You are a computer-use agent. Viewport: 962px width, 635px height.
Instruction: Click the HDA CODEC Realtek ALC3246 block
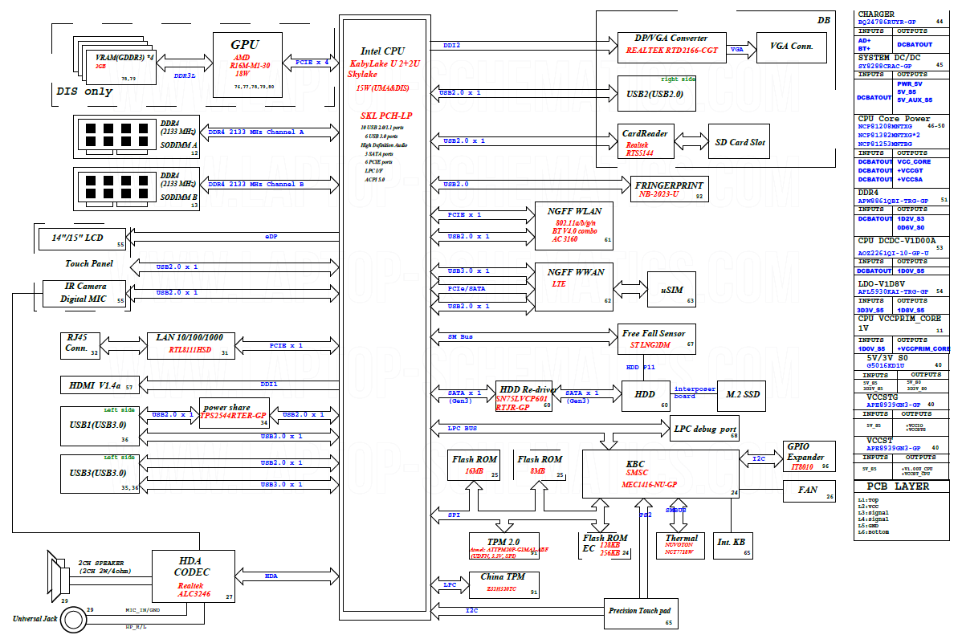[x=194, y=576]
